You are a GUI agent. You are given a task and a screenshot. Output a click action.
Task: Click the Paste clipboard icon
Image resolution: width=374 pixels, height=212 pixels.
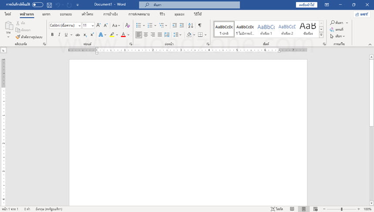(9, 26)
